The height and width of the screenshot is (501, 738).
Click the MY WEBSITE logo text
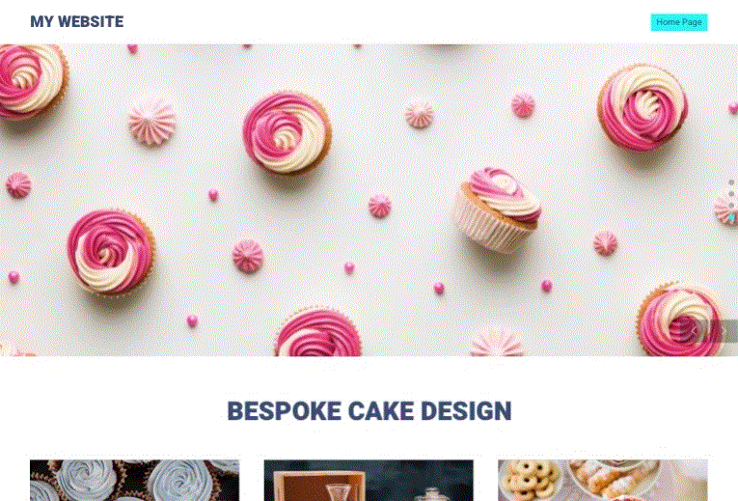(77, 21)
